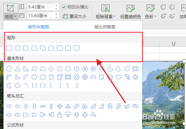Click the landscape picture in the sheet
Viewport: 186px width, 129px height.
[x=163, y=95]
